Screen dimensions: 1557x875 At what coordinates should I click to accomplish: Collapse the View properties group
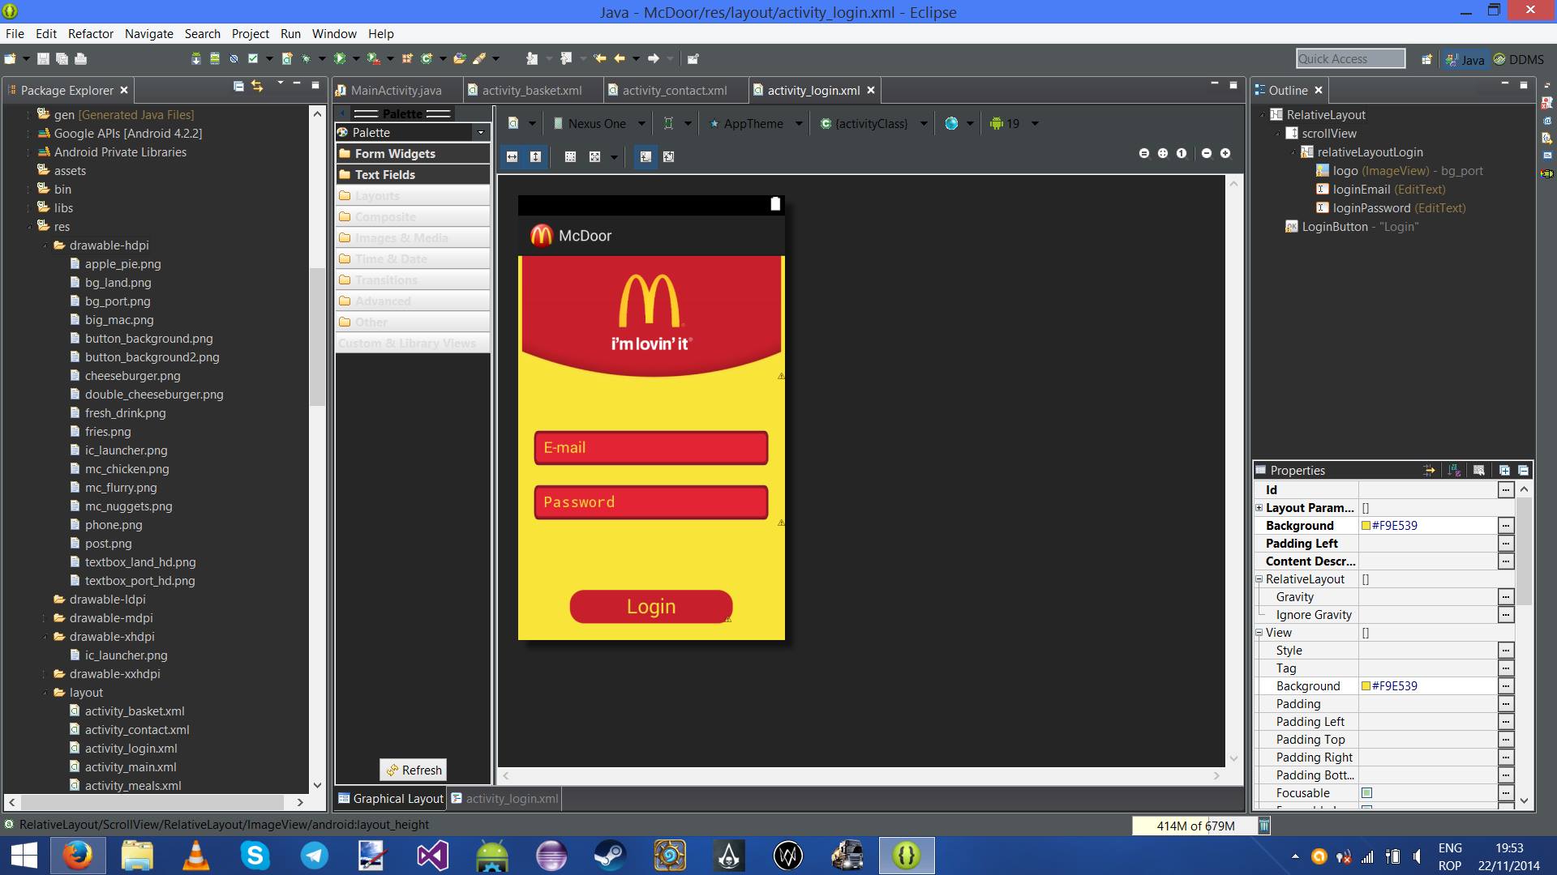point(1259,633)
